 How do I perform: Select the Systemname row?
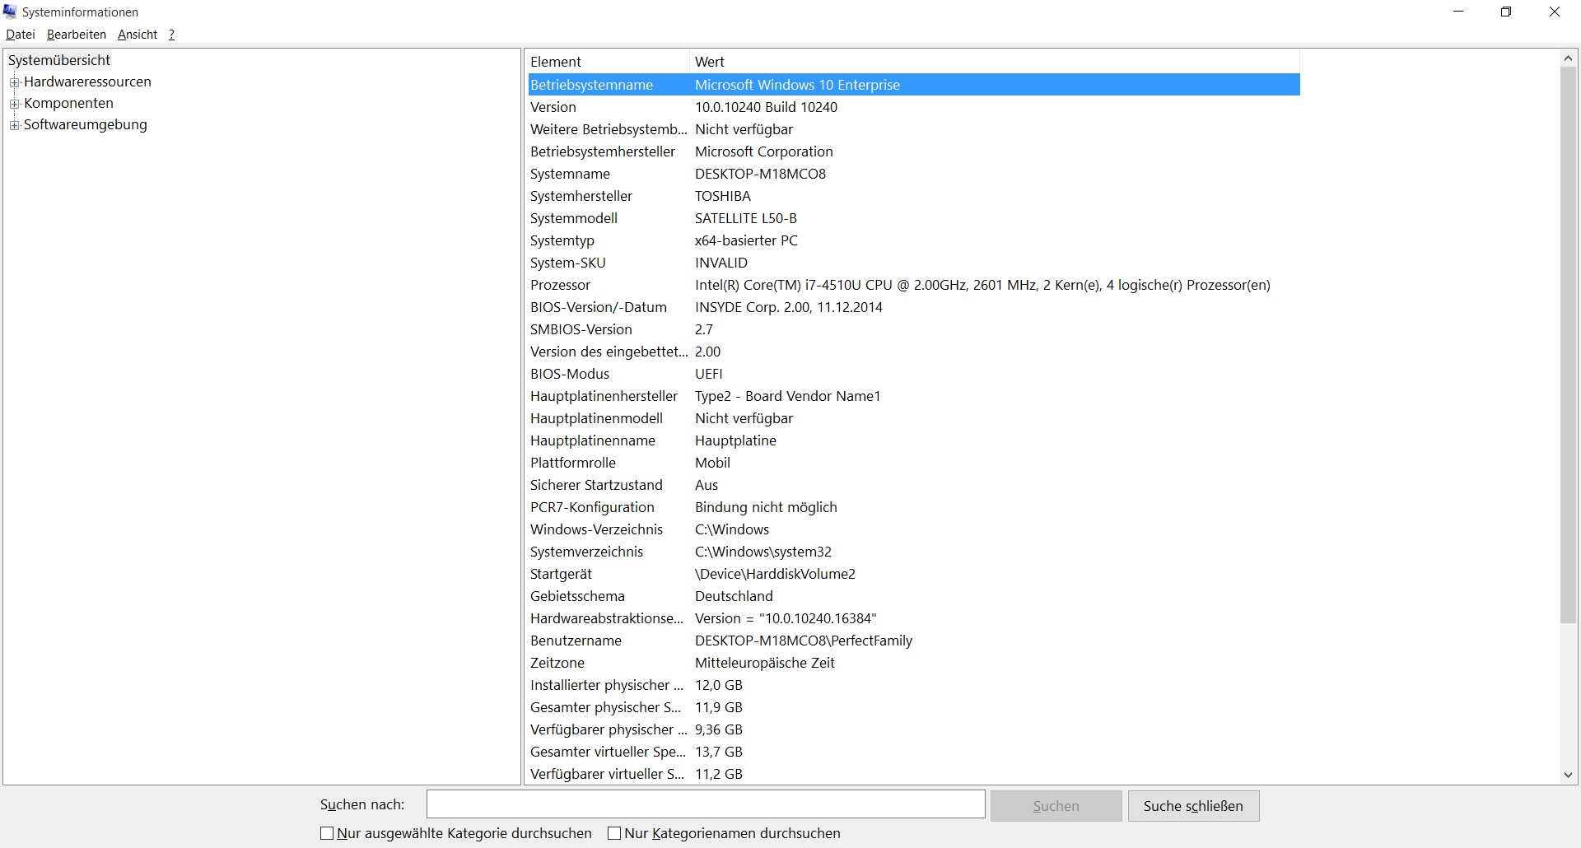coord(914,174)
